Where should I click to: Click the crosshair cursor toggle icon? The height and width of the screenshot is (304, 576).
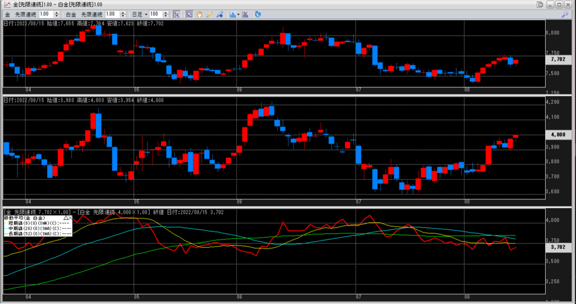[x=177, y=13]
